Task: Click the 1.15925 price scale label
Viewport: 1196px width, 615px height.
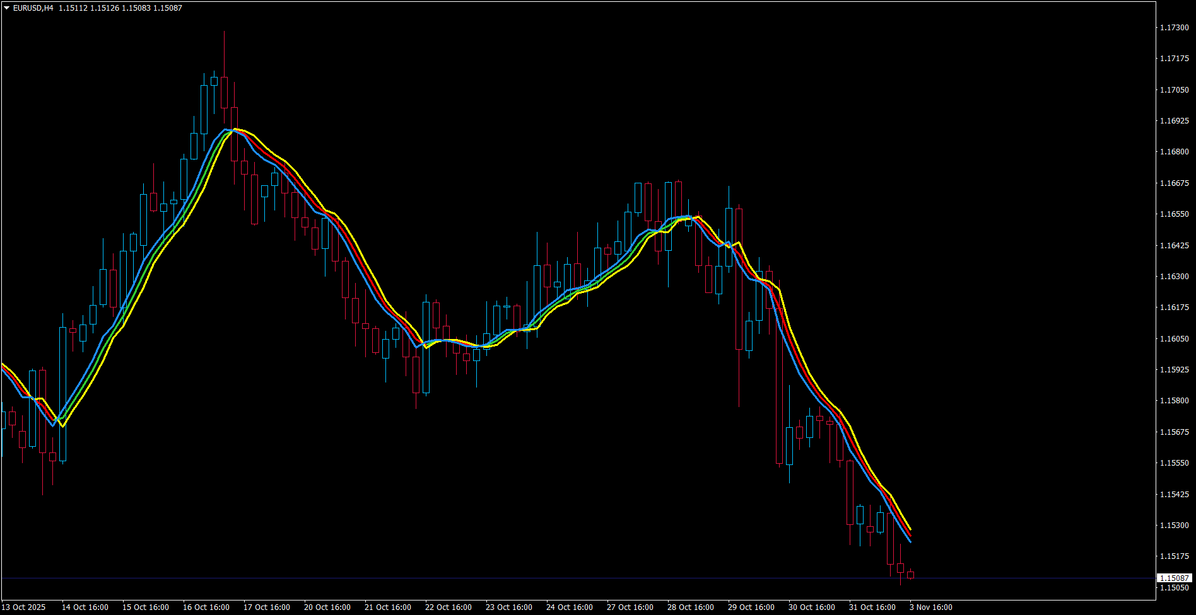Action: pyautogui.click(x=1175, y=370)
